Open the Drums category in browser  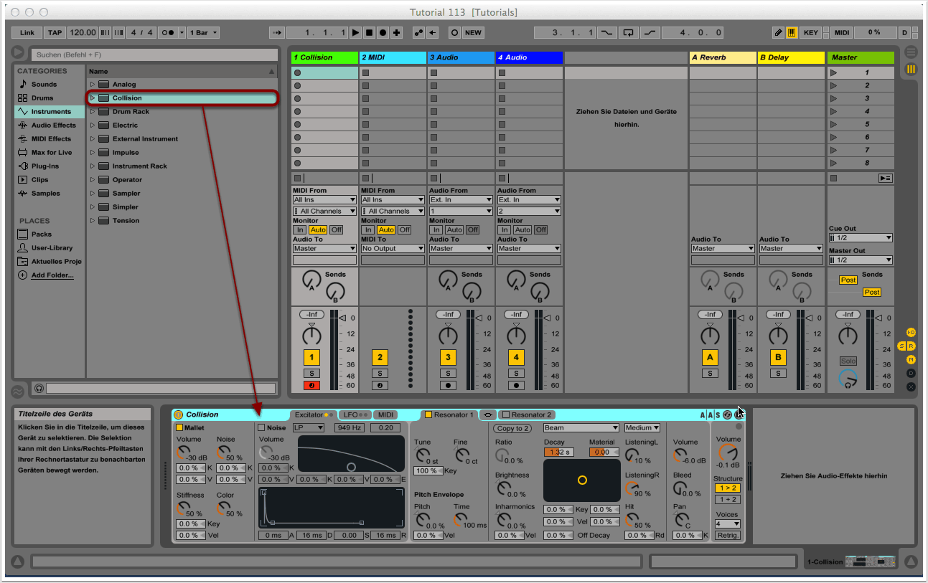(42, 98)
